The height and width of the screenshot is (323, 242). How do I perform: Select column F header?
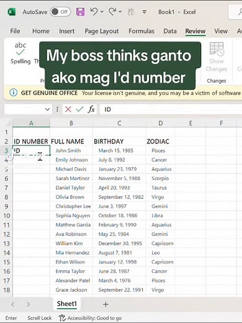[221, 123]
